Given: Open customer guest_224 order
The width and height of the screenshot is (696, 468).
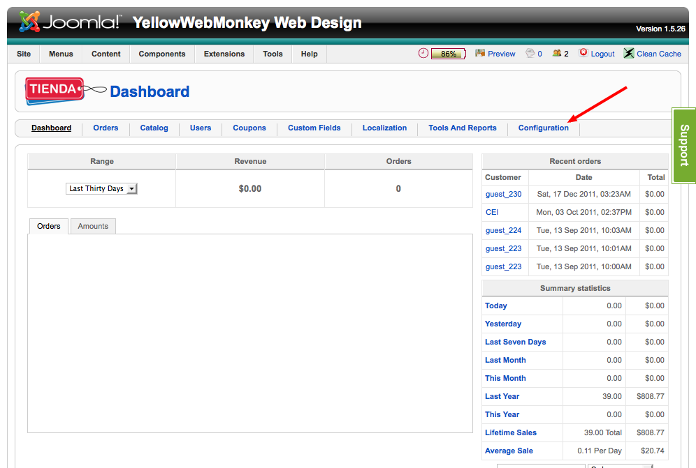Looking at the screenshot, I should coord(503,230).
